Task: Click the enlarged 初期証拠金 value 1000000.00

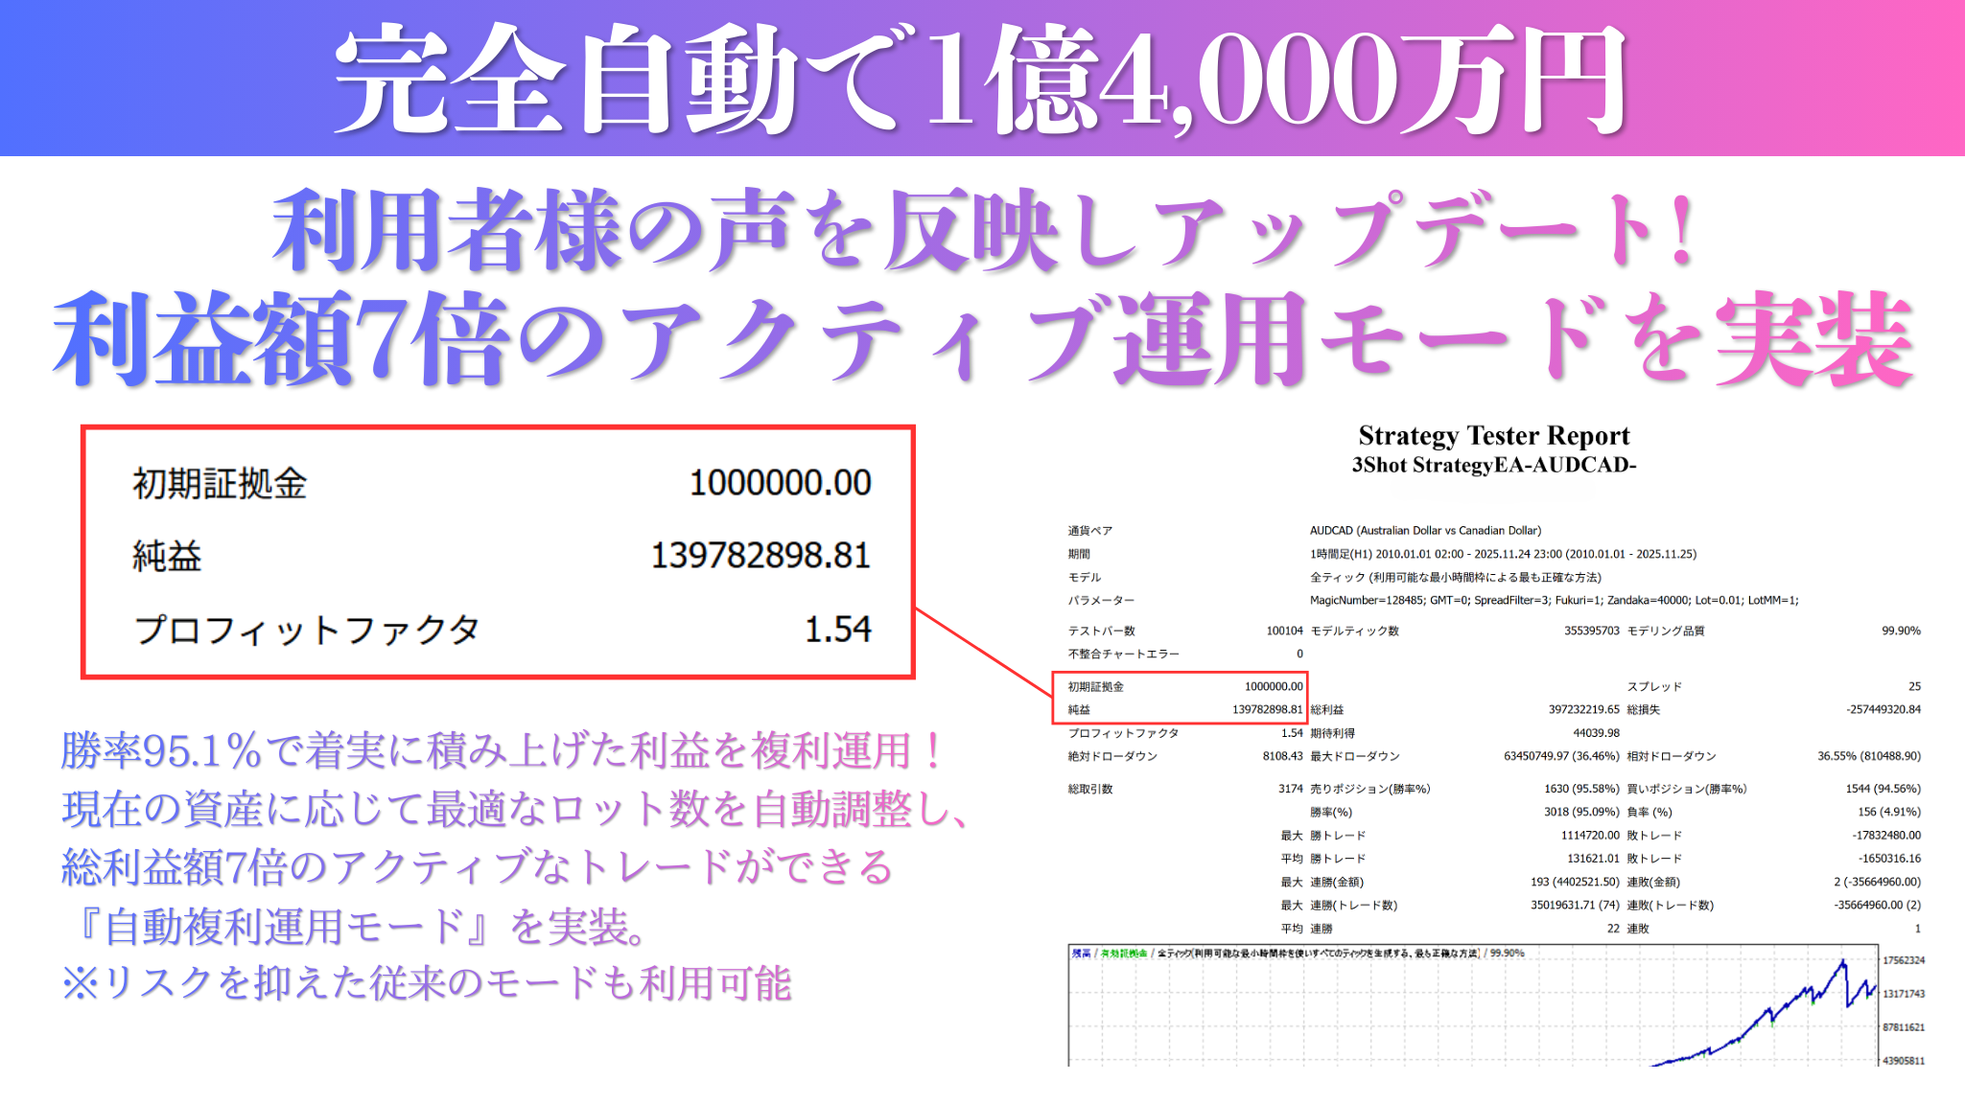Action: click(780, 483)
